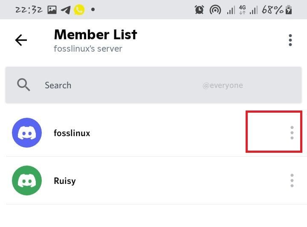Open Ruisy member options menu
Viewport: 307px width, 227px height.
(292, 180)
